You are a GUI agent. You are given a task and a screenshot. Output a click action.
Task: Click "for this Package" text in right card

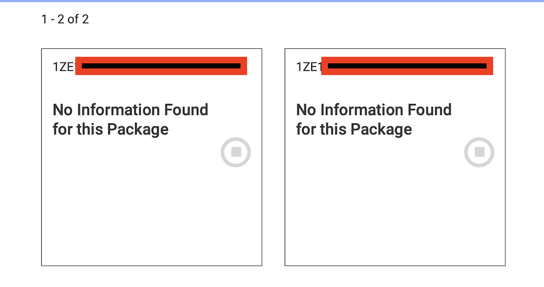pyautogui.click(x=354, y=129)
